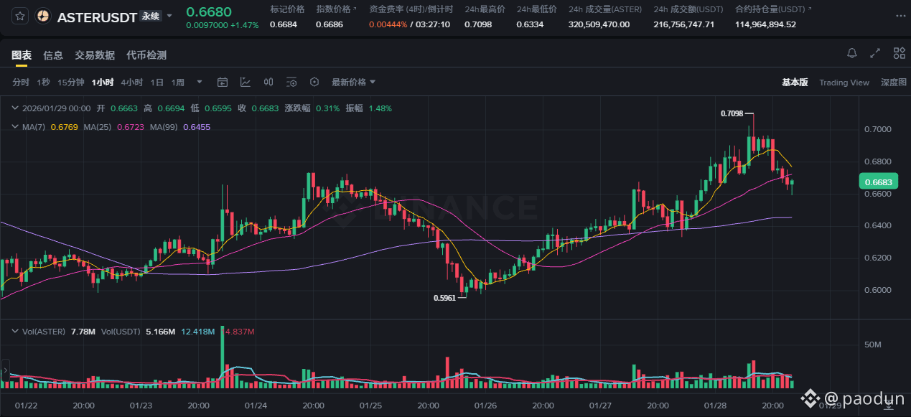The height and width of the screenshot is (417, 911).
Task: Open the 最新价格 price type dropdown
Action: coord(353,83)
